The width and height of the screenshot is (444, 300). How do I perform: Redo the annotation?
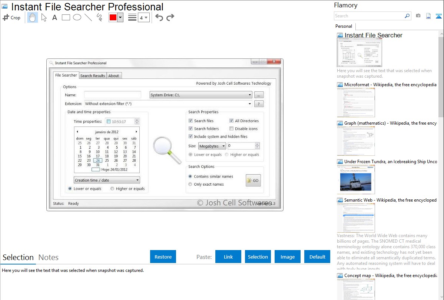pos(170,17)
